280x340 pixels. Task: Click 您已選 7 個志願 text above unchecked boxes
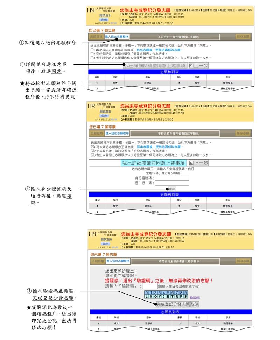[102, 30]
